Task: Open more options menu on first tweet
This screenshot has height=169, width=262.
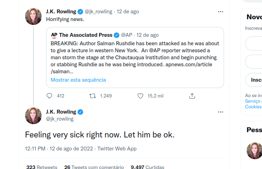Action: coord(221,12)
